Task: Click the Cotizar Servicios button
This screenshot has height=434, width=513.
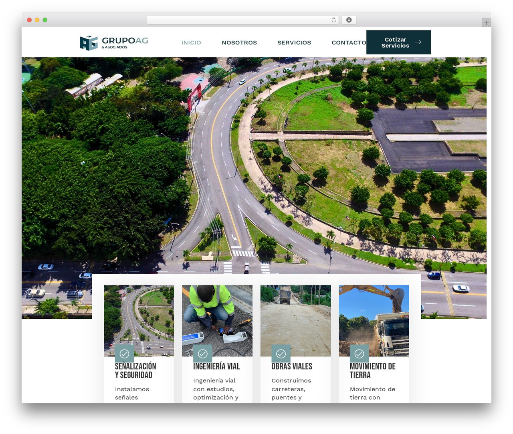Action: 398,42
